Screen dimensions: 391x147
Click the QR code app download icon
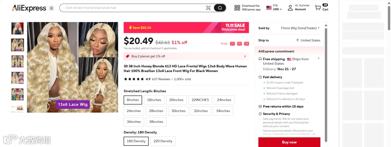tap(237, 8)
